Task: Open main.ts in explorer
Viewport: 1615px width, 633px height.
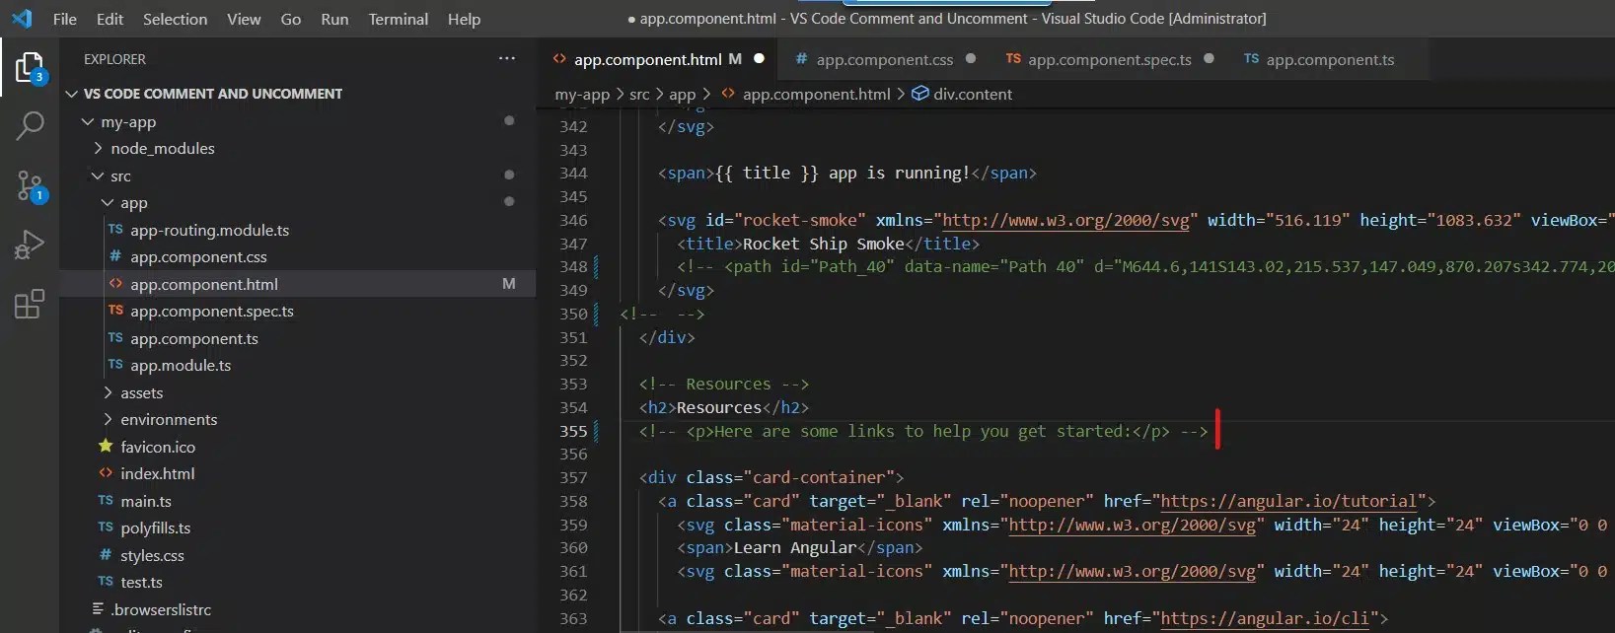Action: click(146, 501)
